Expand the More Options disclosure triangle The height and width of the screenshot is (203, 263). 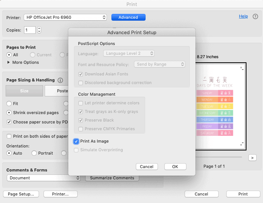coord(9,62)
